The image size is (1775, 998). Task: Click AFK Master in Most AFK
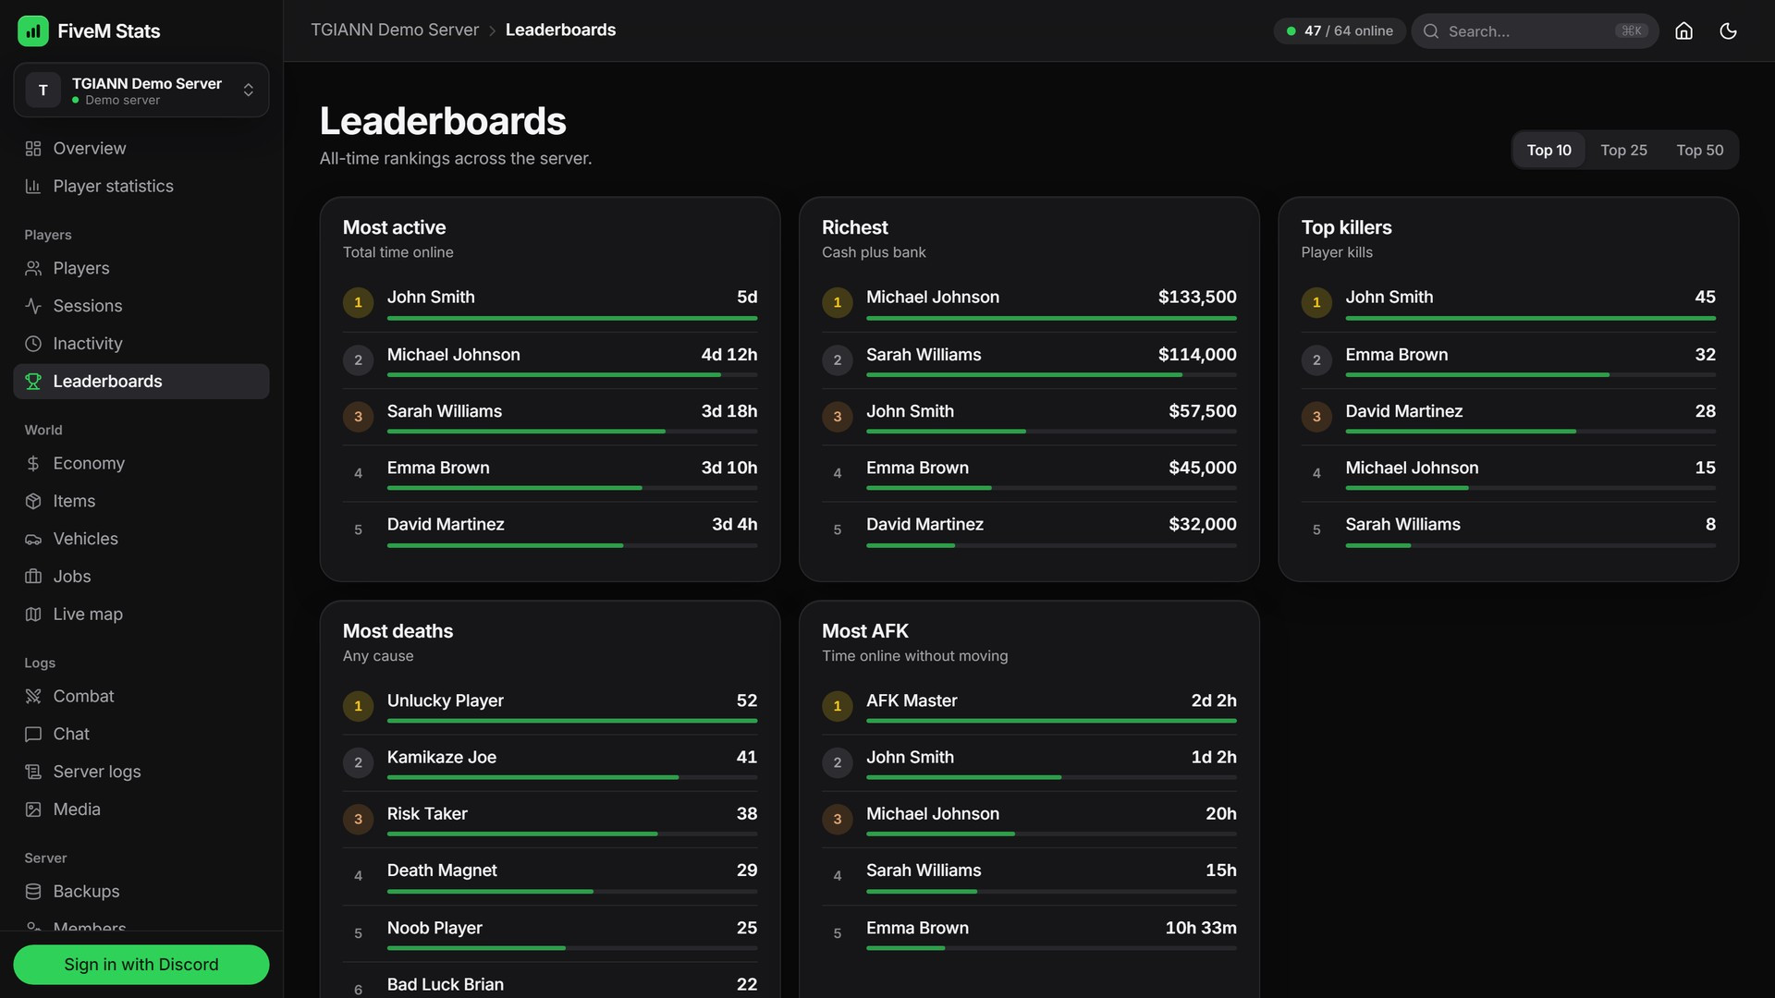point(912,700)
